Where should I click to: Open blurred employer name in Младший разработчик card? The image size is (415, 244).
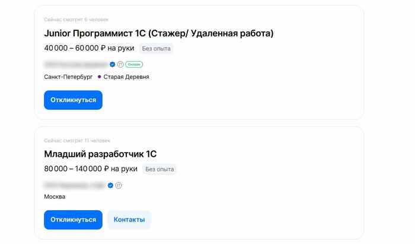(x=74, y=185)
